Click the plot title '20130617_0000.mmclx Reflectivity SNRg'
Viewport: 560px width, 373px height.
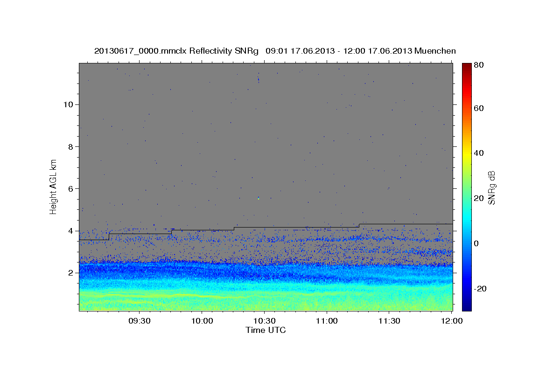(x=176, y=51)
